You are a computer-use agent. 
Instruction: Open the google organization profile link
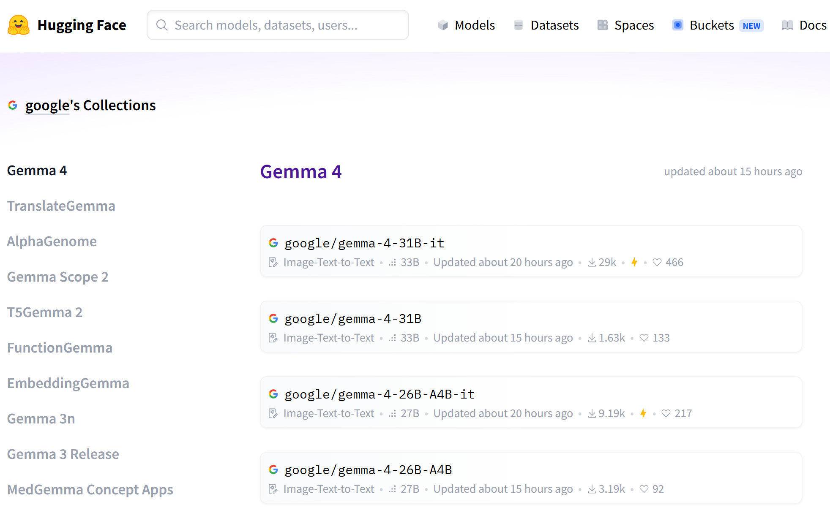tap(47, 106)
